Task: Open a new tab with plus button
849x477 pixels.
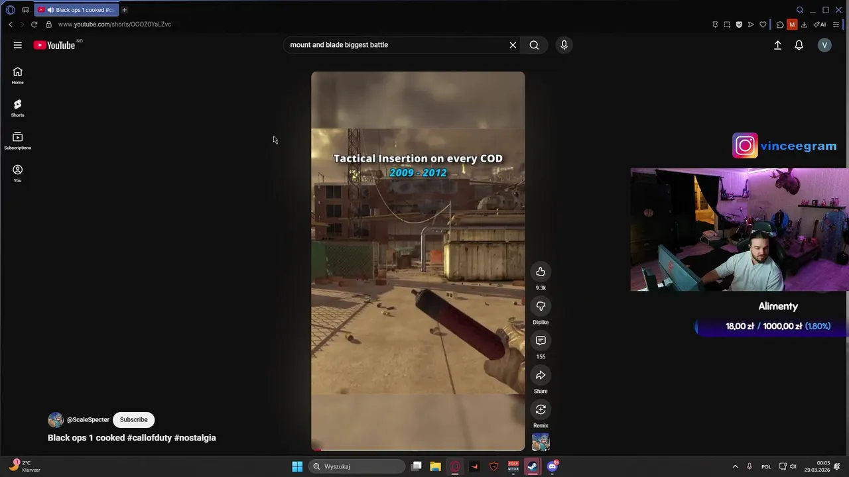Action: coord(124,10)
